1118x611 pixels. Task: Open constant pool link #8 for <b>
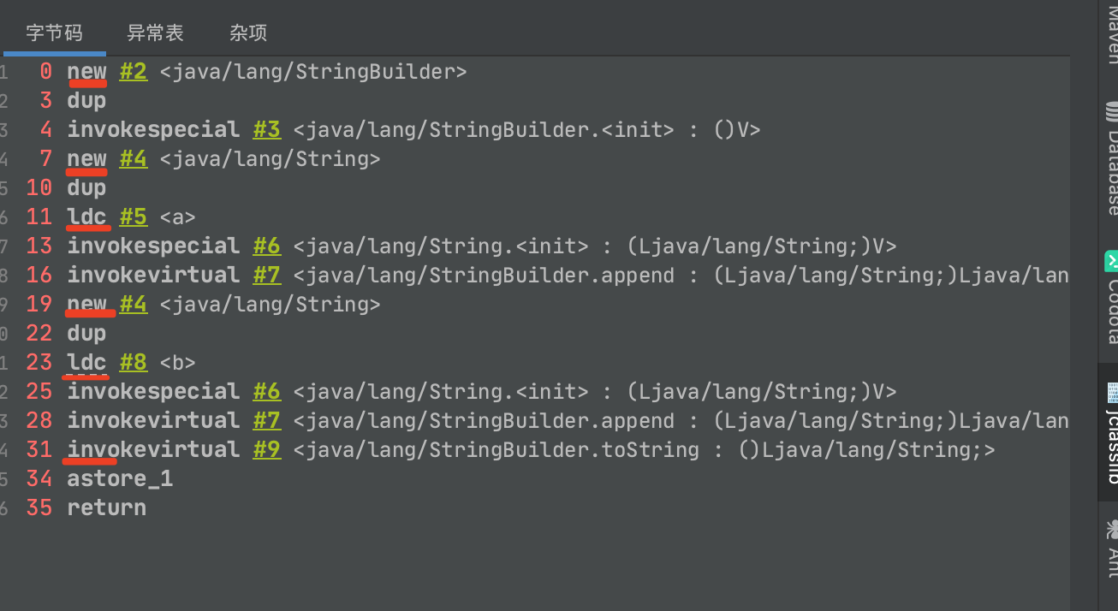click(134, 363)
